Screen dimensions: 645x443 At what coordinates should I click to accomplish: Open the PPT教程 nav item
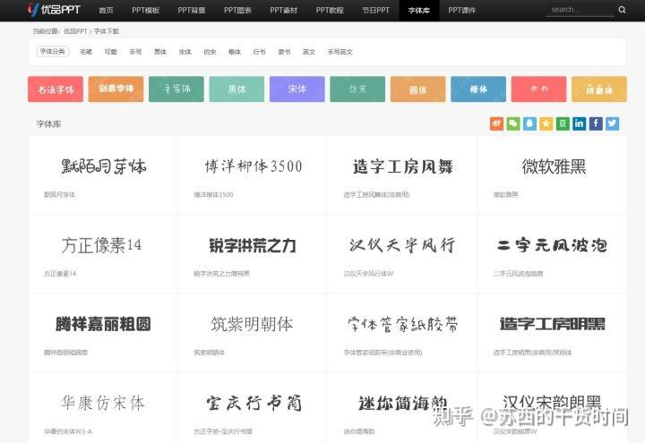[330, 10]
